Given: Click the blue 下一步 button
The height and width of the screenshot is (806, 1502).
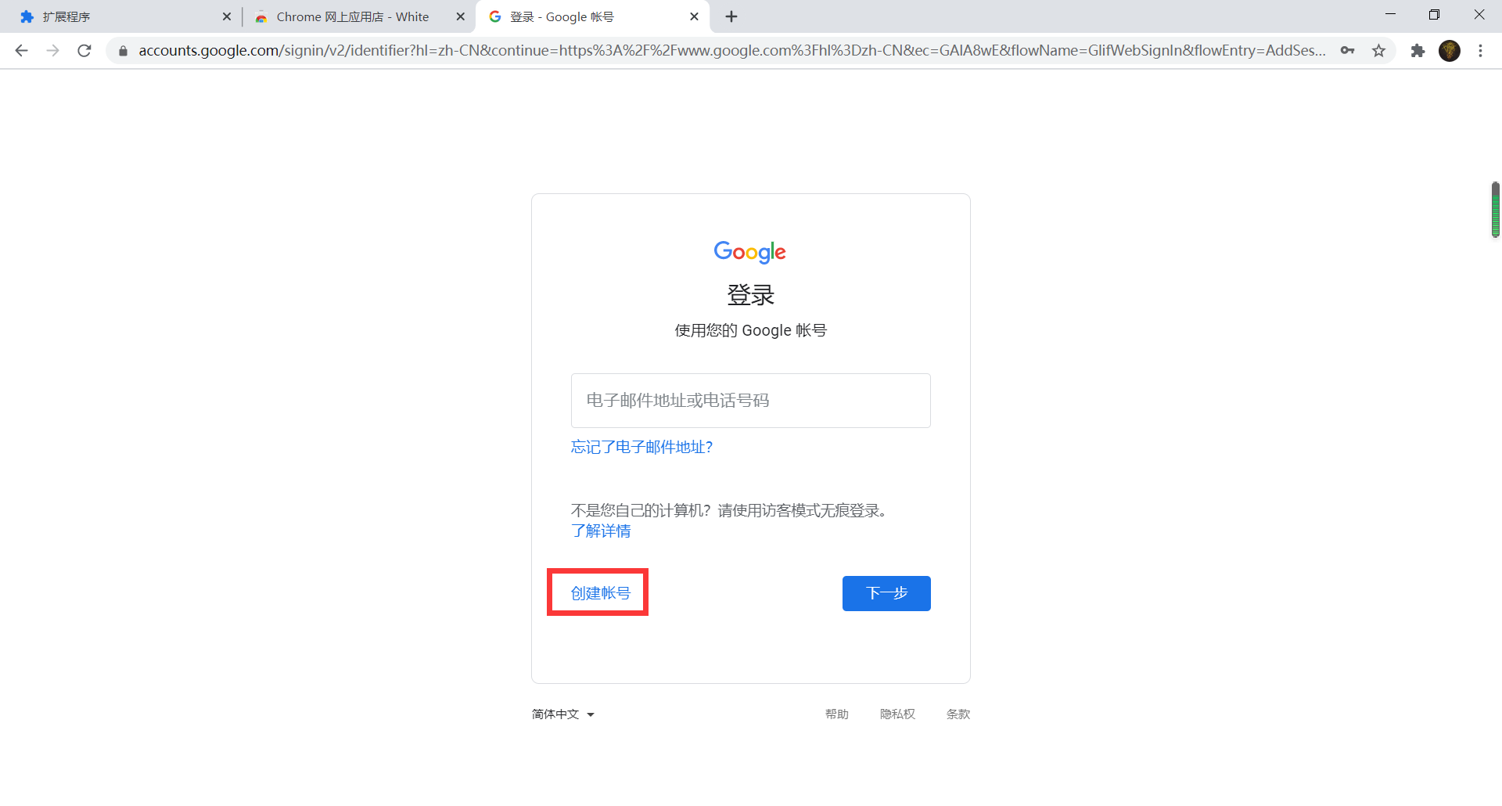Looking at the screenshot, I should click(886, 593).
